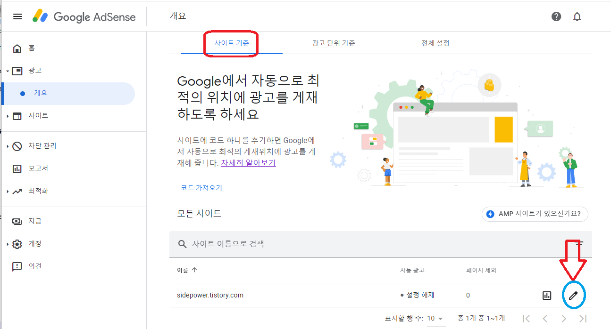
Task: Click the search magnifier icon
Action: click(x=182, y=244)
